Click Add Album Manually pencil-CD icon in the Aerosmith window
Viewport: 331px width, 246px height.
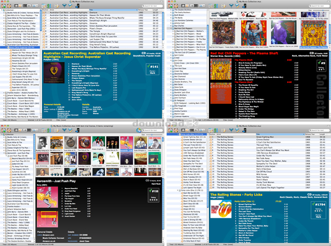9,130
